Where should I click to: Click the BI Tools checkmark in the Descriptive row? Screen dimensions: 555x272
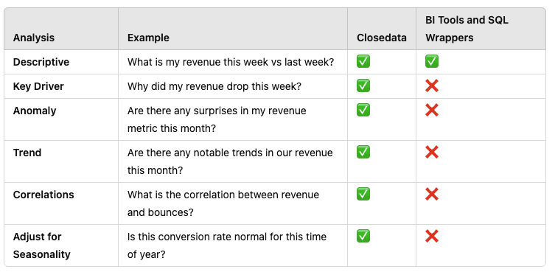pyautogui.click(x=432, y=62)
